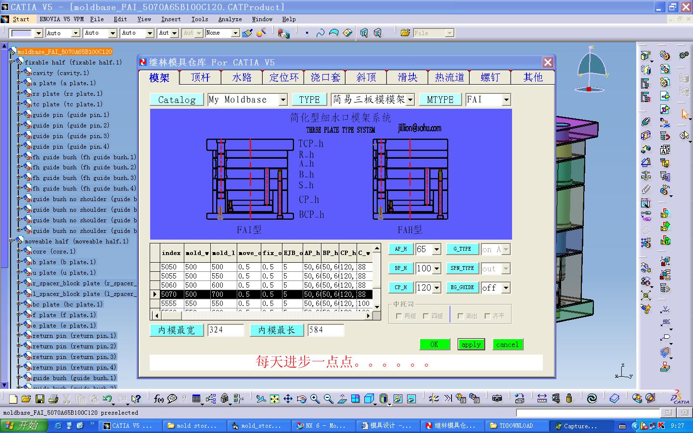Select the Pan view tool

pos(288,398)
